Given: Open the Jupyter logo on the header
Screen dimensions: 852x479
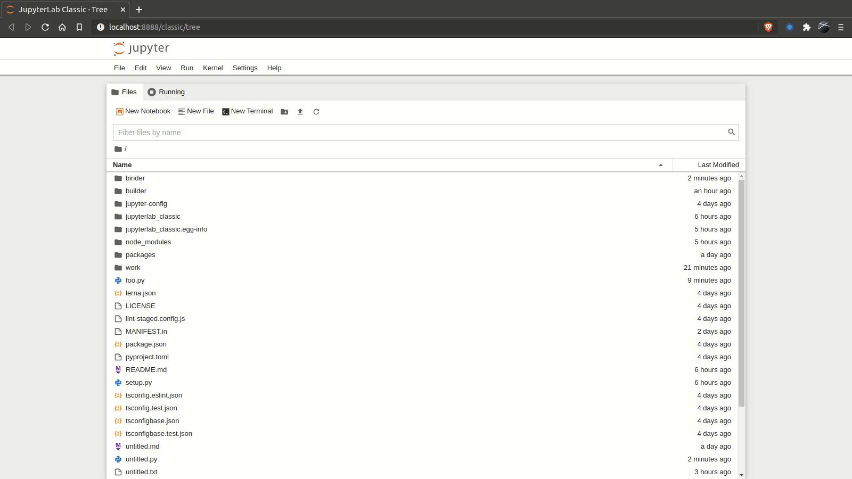Looking at the screenshot, I should tap(141, 48).
